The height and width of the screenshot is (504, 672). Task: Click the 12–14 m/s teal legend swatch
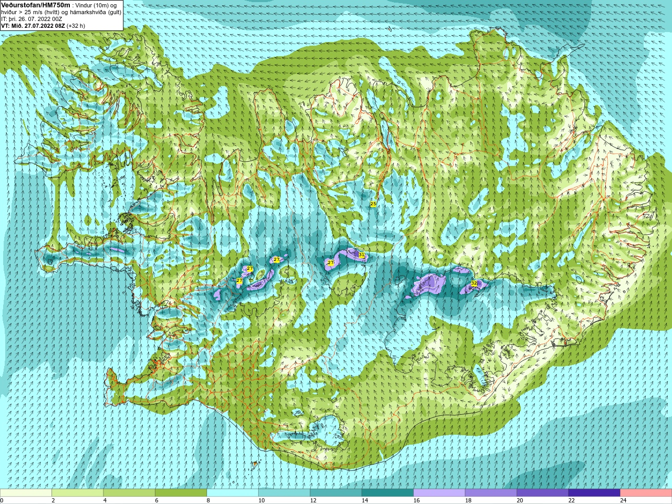tap(336, 492)
